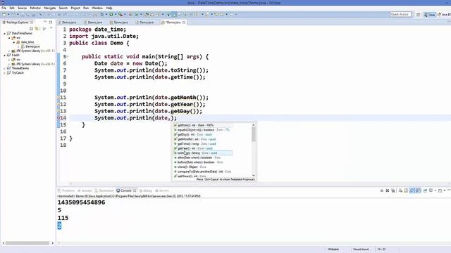
Task: Click autocomplete list scroll-down arrow
Action: 254,175
